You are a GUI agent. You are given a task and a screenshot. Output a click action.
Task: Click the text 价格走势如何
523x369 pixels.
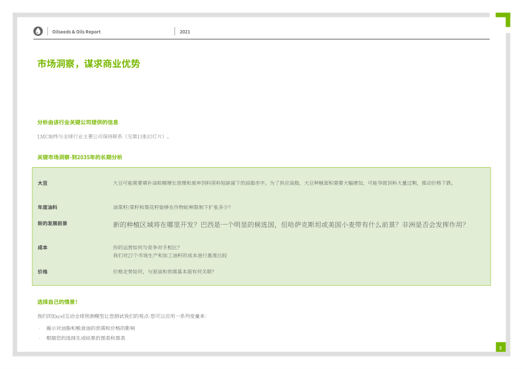click(x=164, y=272)
